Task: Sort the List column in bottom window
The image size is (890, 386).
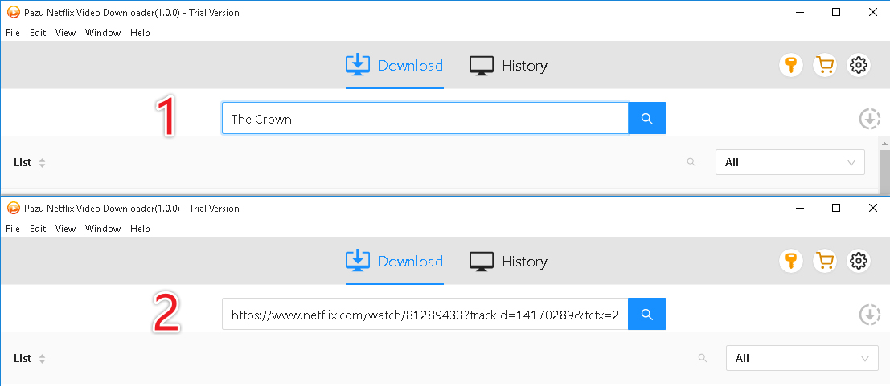Action: pyautogui.click(x=42, y=358)
